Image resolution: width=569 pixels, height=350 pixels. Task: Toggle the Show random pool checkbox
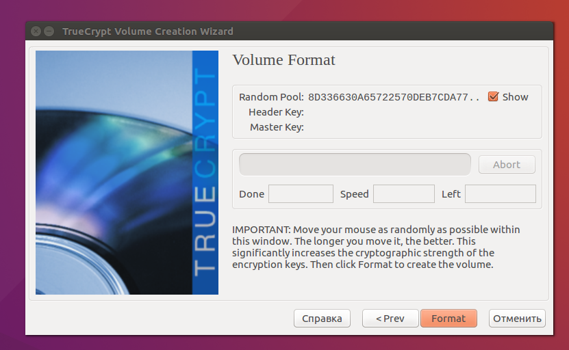(x=493, y=97)
